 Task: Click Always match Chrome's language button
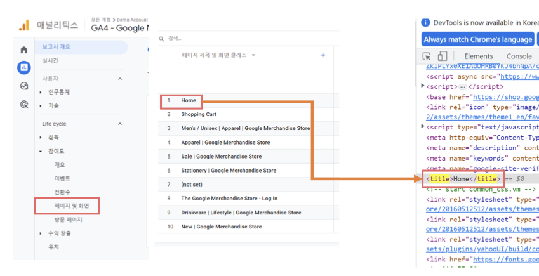(x=478, y=39)
